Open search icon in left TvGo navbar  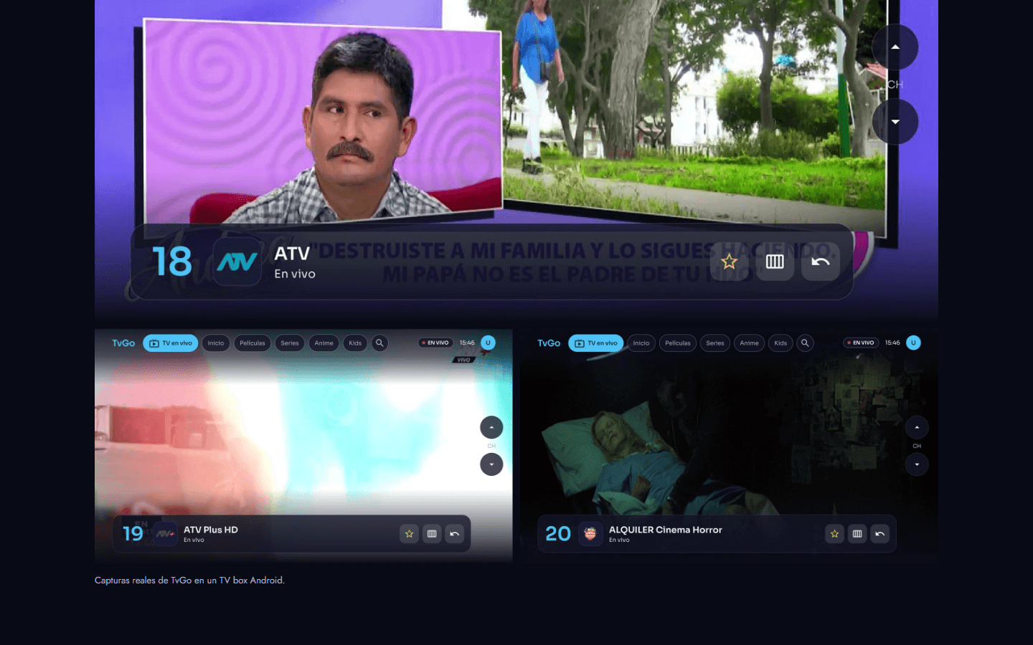coord(379,343)
